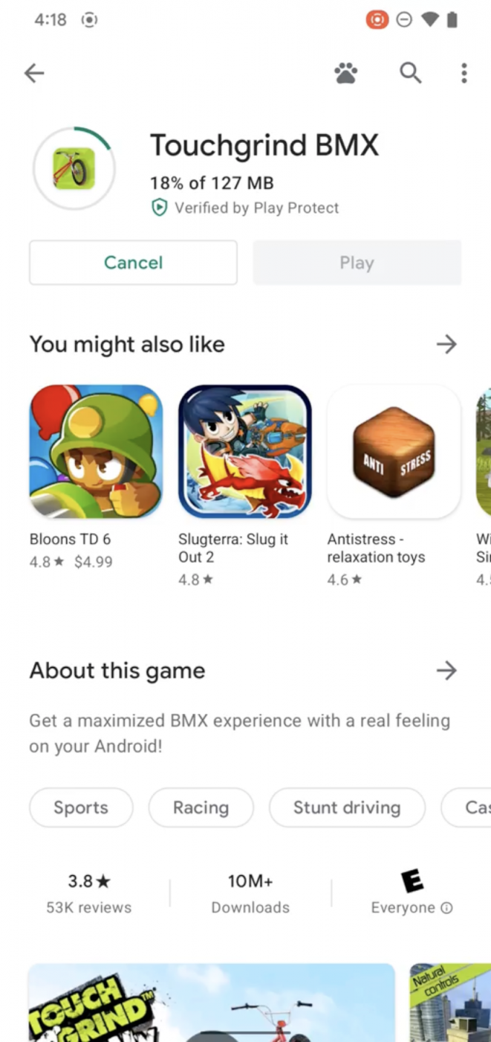491x1042 pixels.
Task: Open the three-dot overflow menu
Action: pos(464,72)
